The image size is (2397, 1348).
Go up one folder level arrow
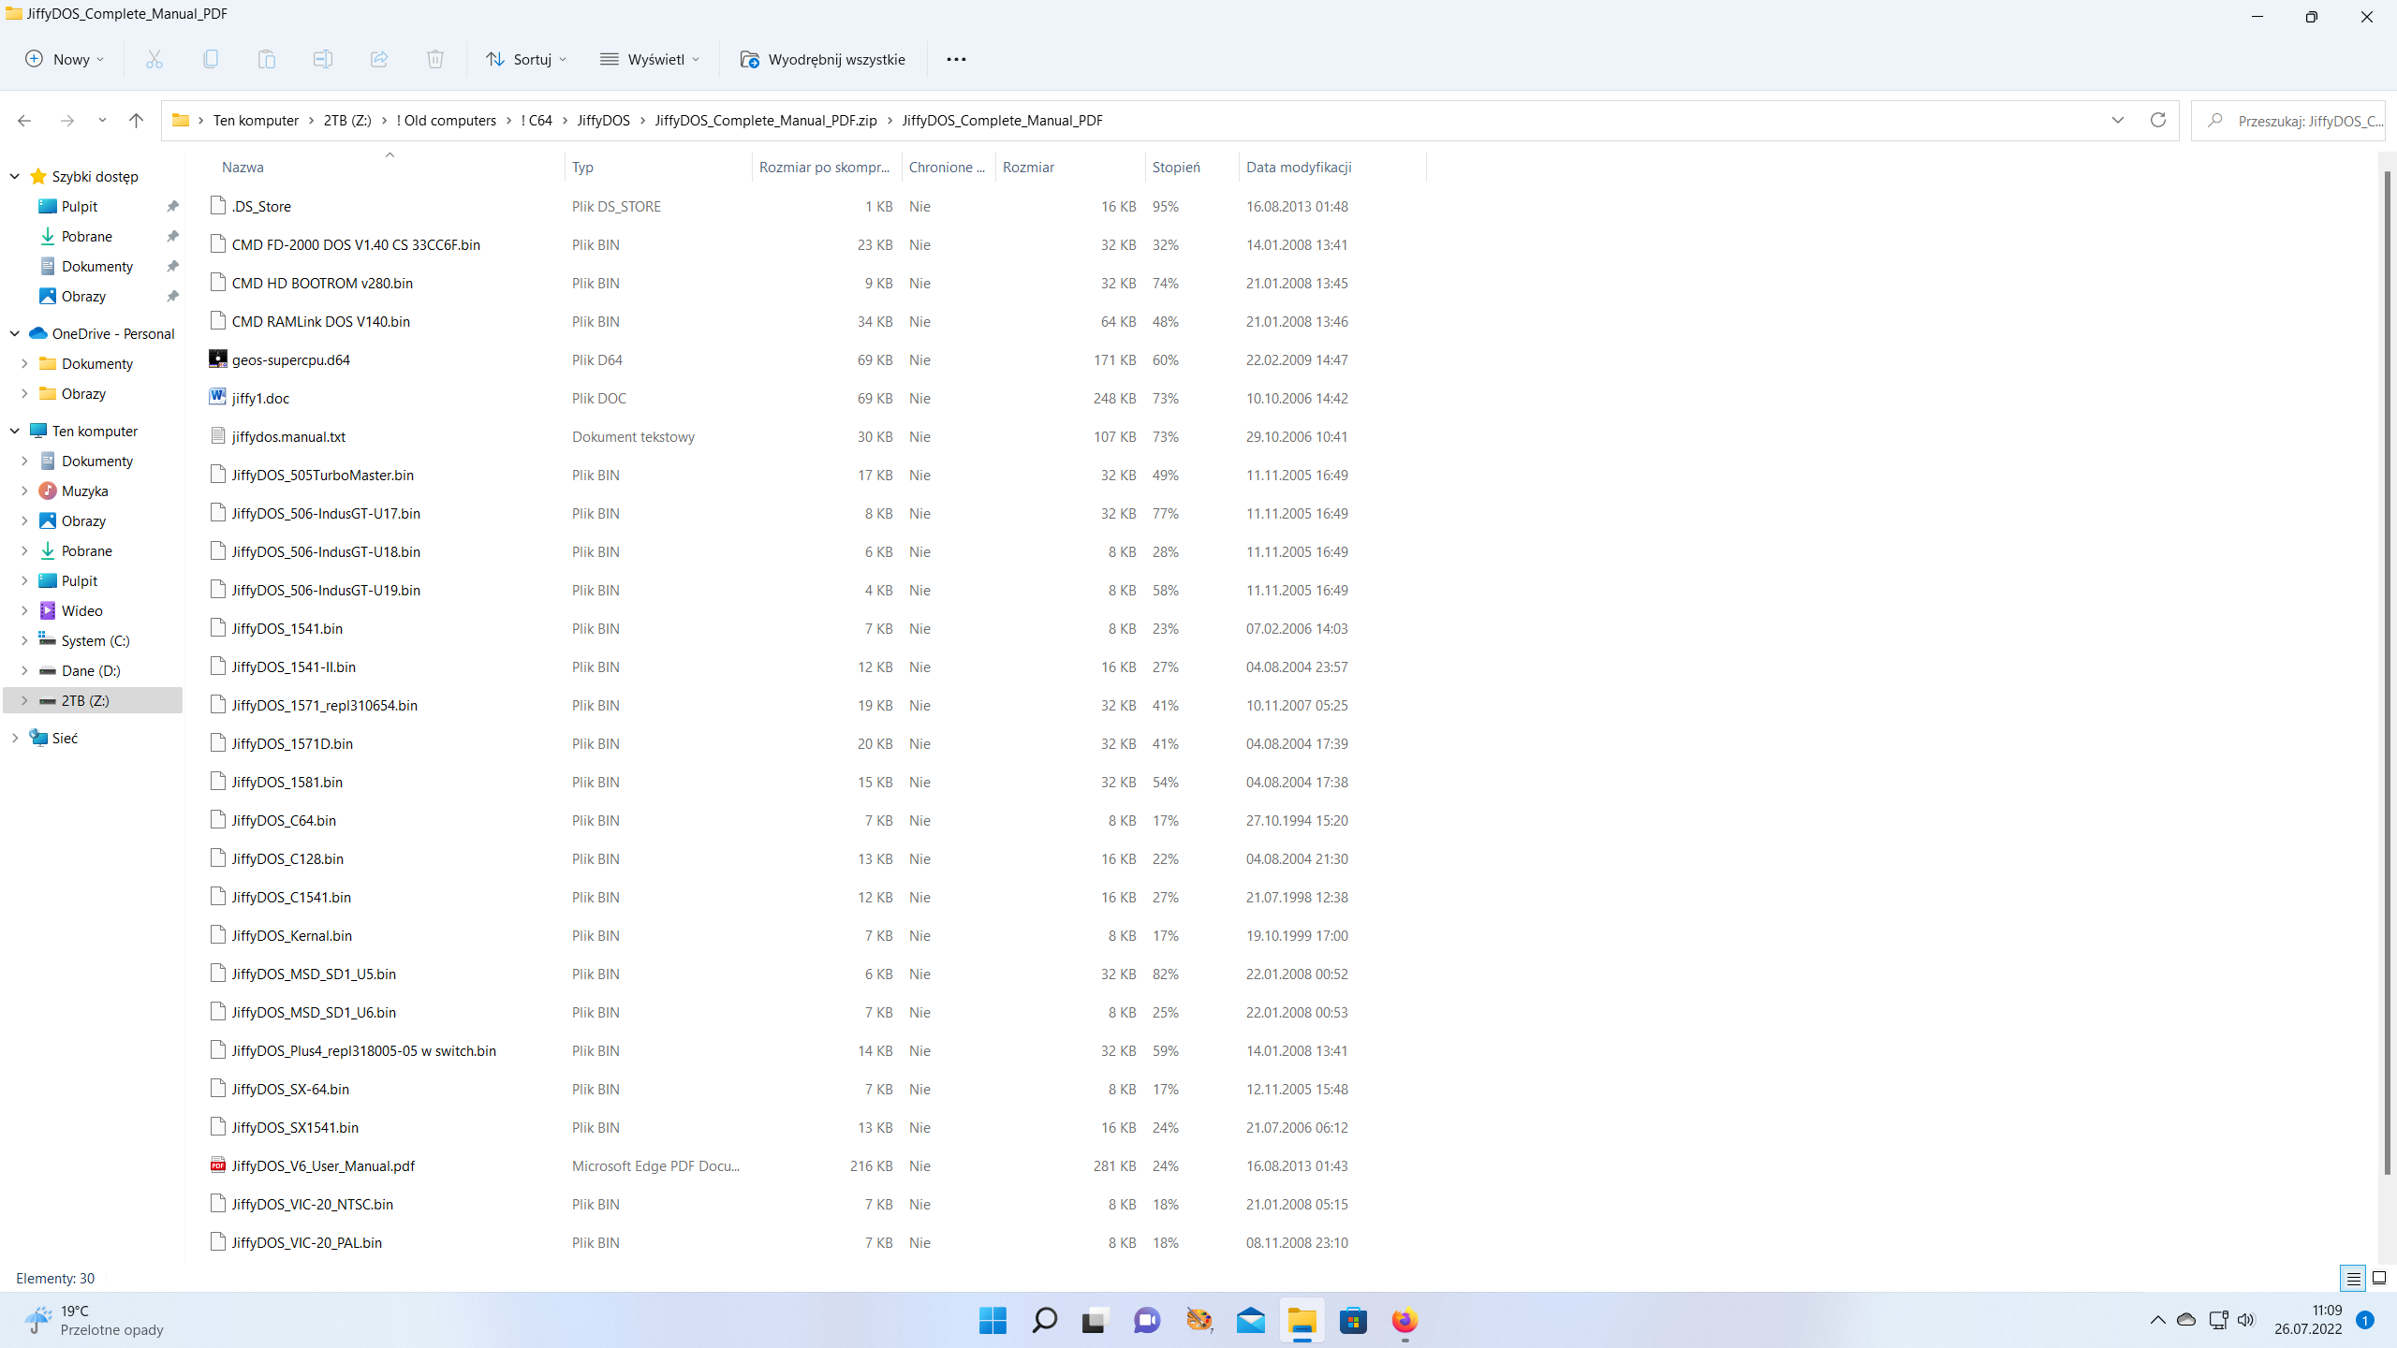136,121
